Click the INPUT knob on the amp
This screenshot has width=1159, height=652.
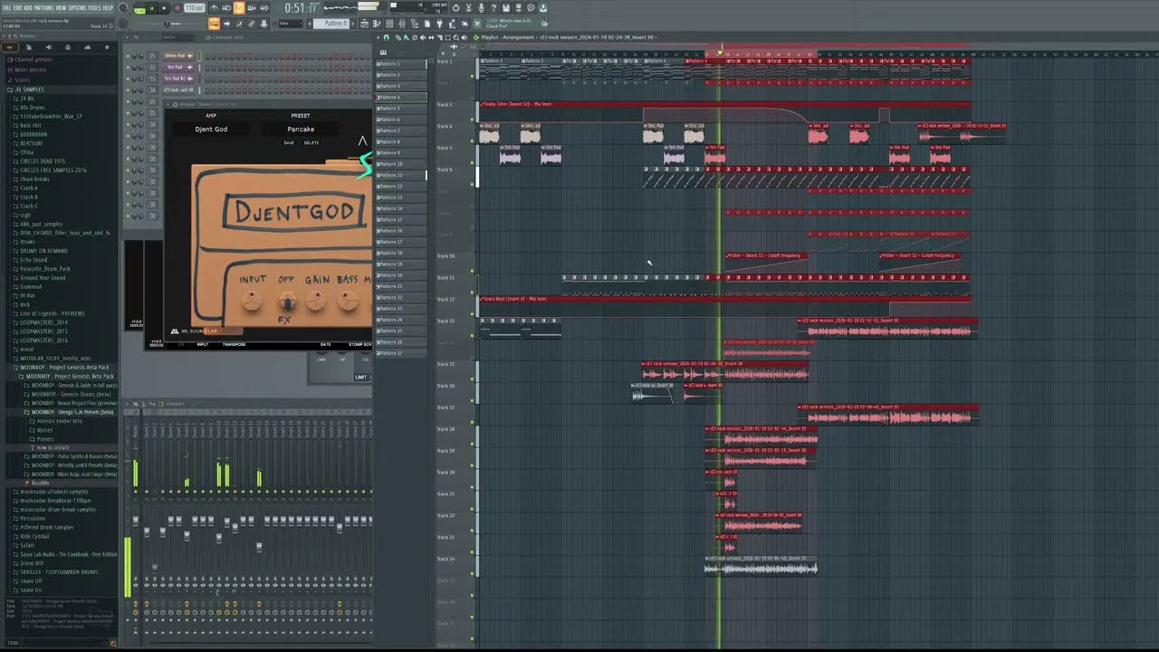[x=252, y=301]
